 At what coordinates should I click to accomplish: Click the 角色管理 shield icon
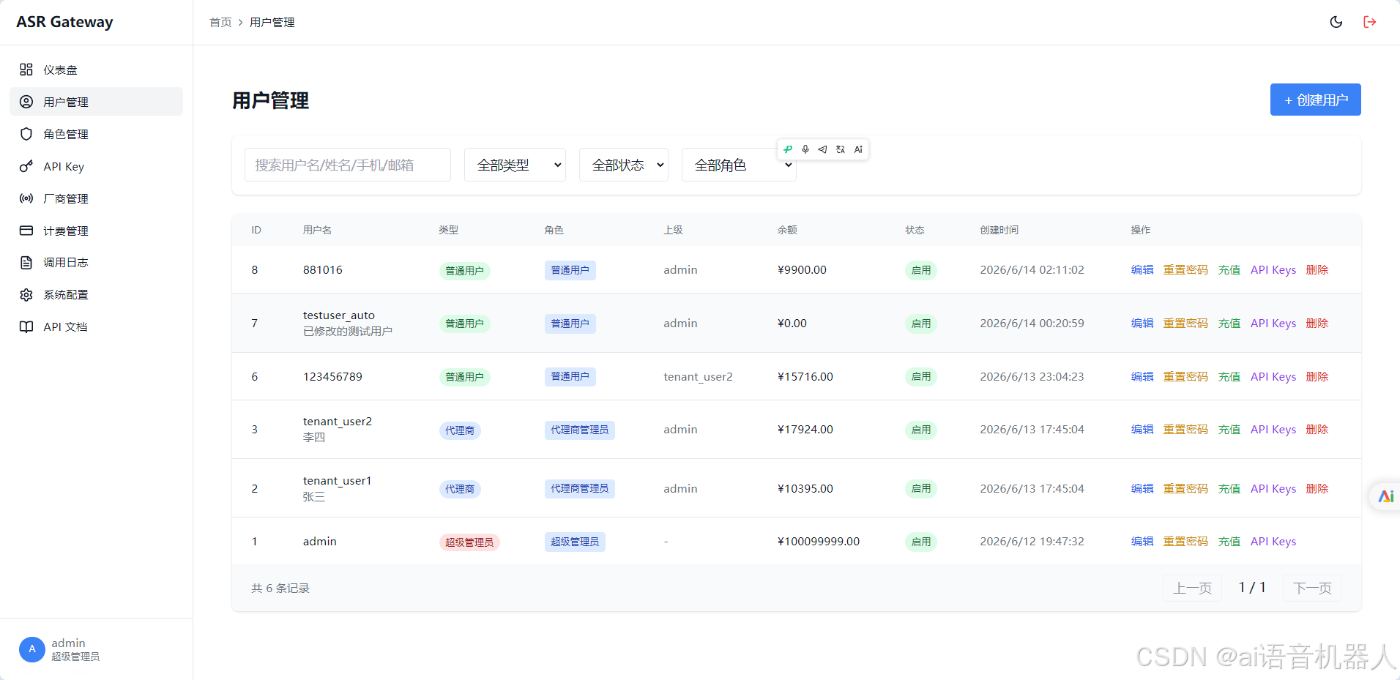pyautogui.click(x=26, y=134)
